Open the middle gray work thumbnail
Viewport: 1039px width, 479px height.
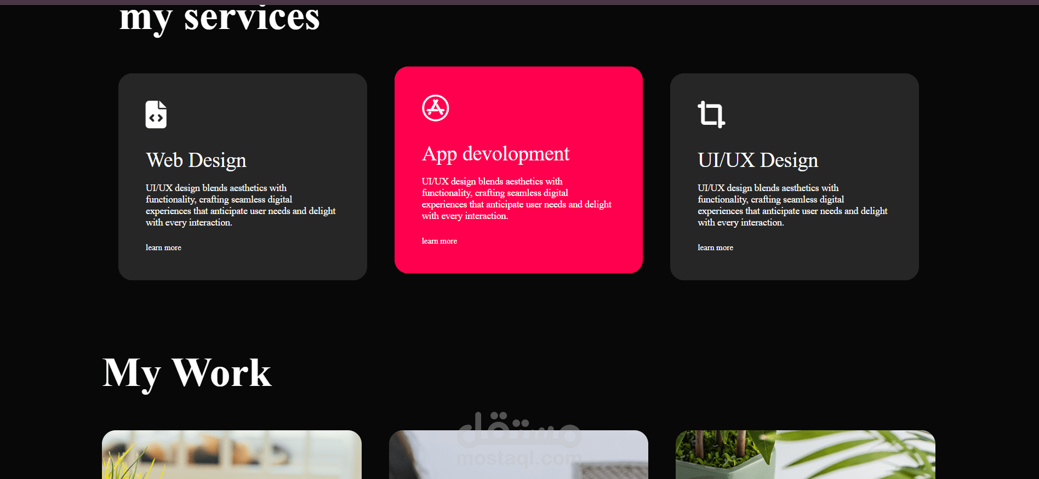(518, 455)
